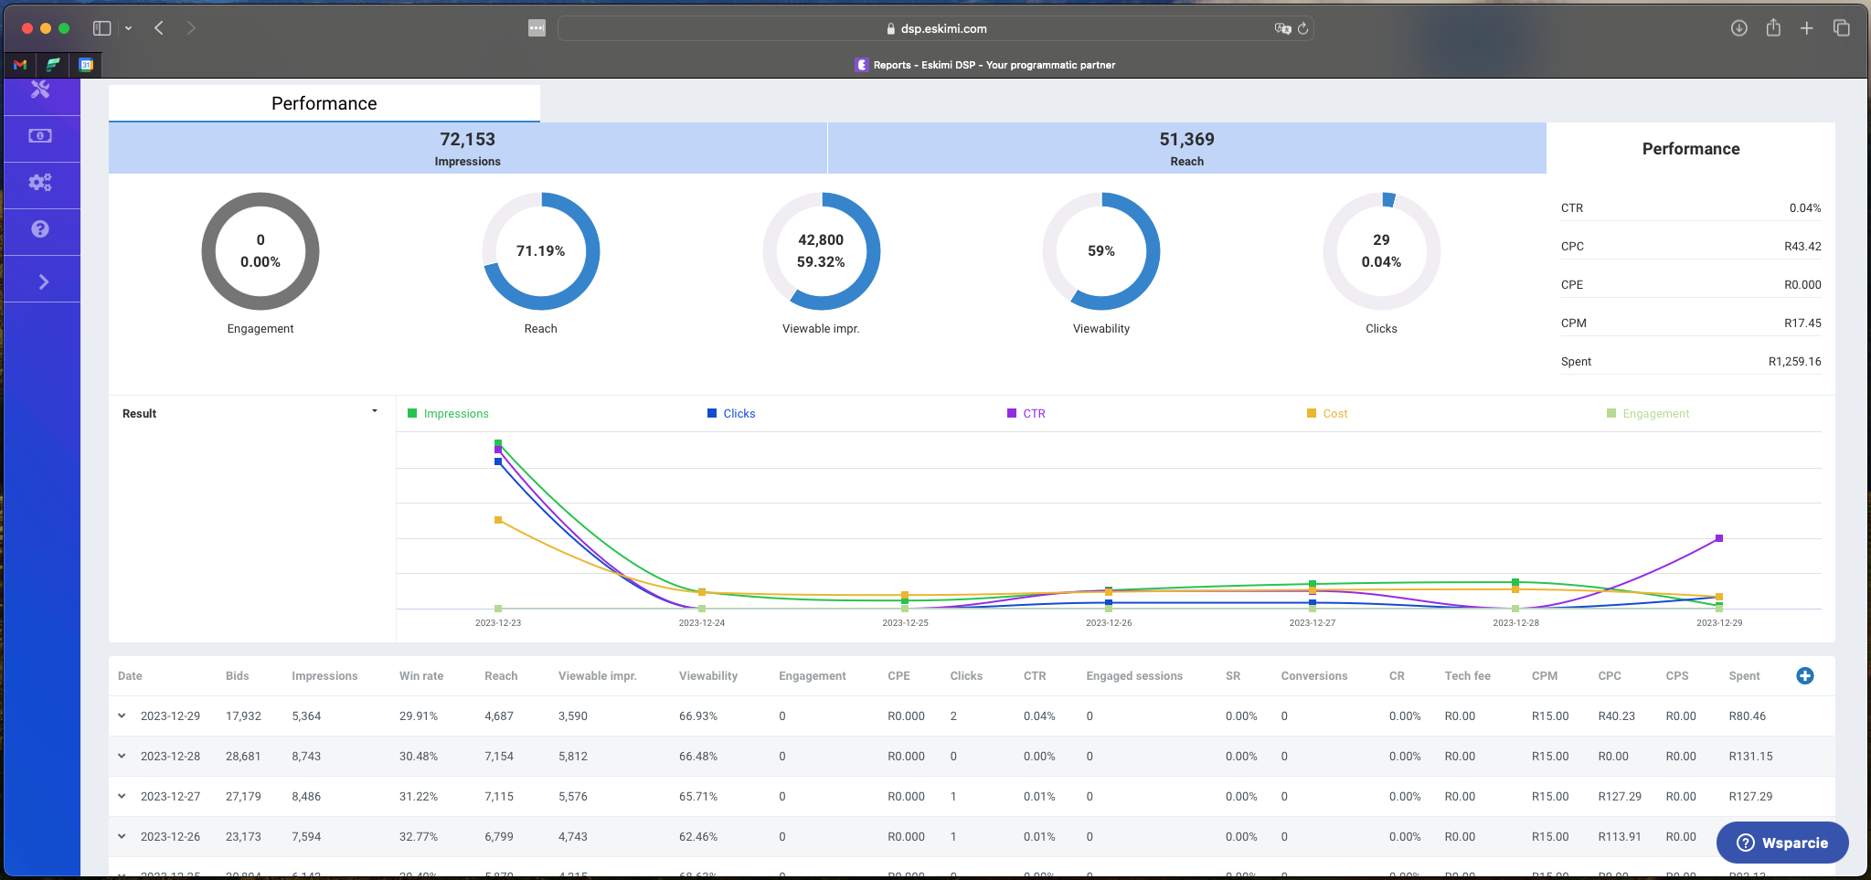Click the Wsparcie support button
Viewport: 1871px width, 880px height.
[x=1781, y=843]
